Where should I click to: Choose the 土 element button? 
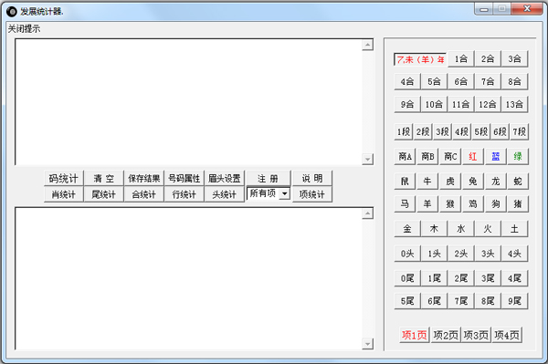[514, 229]
